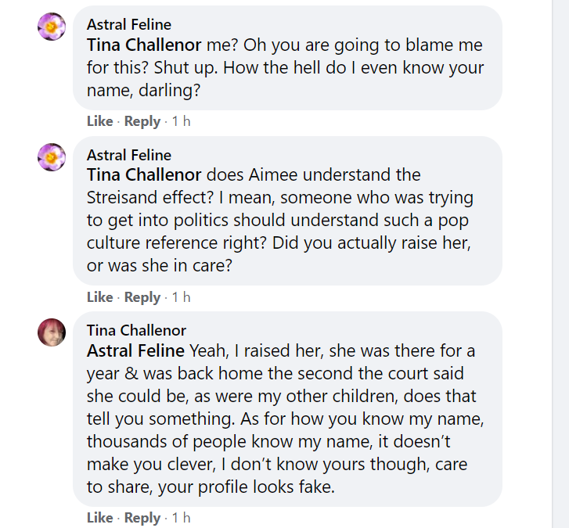Click Astral Feline mention in Tina's reply

135,350
